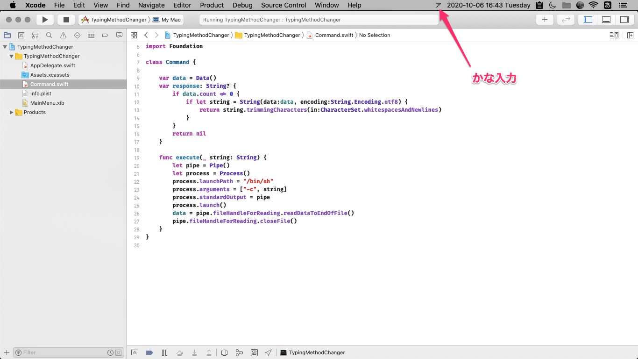Show the Issue navigator warning icon
Screen dimensions: 638x359
point(63,35)
